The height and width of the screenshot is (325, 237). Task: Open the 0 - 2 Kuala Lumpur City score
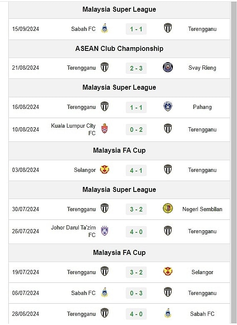point(136,130)
